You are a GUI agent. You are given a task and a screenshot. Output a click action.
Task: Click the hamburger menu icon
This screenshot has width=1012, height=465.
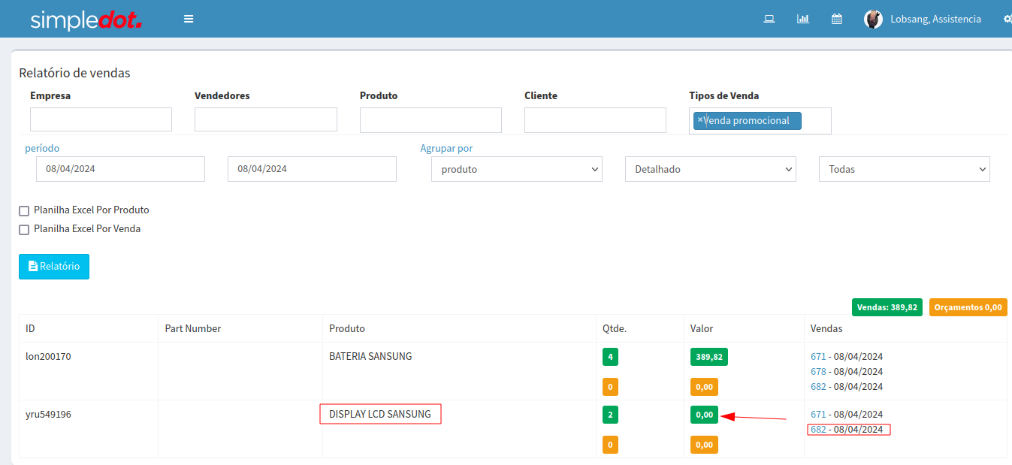(189, 19)
